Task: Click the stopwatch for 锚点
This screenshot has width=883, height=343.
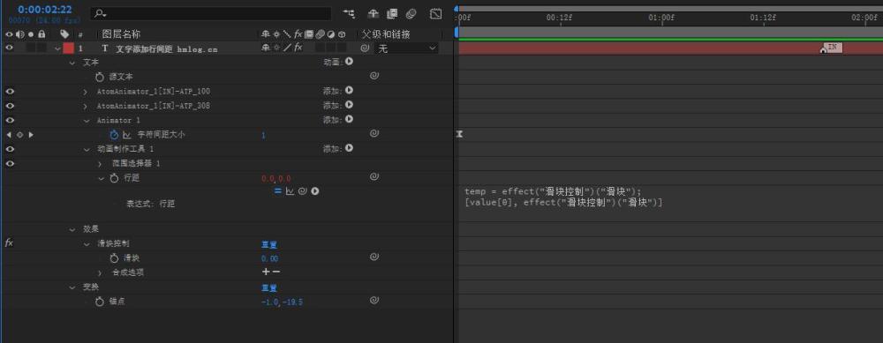Action: tap(101, 302)
